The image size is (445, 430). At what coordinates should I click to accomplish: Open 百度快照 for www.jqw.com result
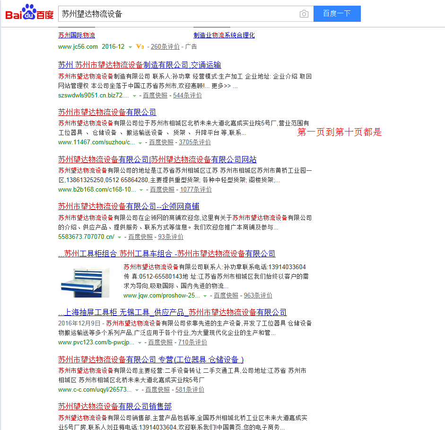(226, 296)
